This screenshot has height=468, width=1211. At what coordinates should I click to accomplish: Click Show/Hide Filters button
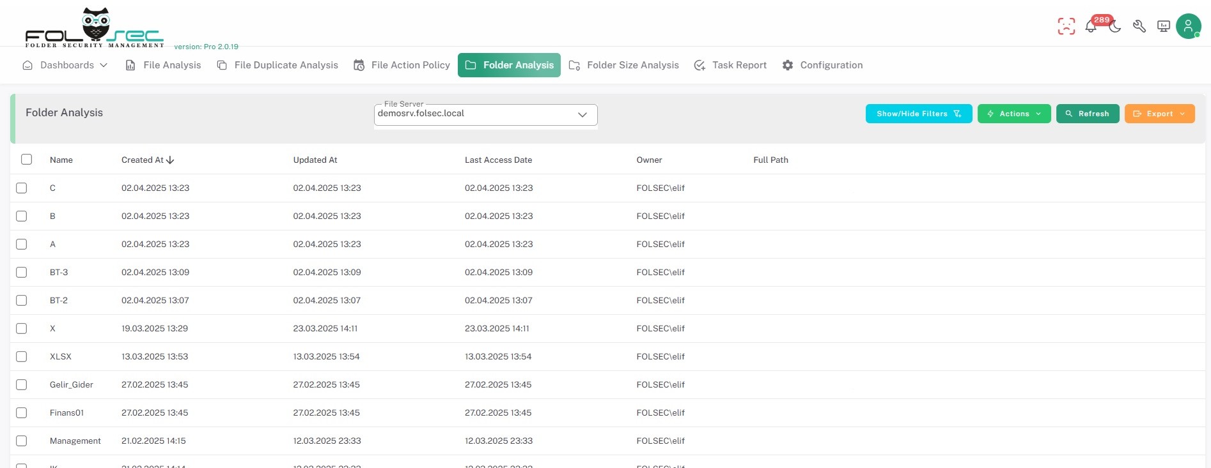pos(918,114)
